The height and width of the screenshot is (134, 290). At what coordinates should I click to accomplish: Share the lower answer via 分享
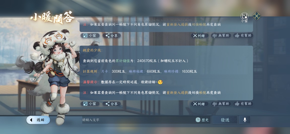coord(111,104)
